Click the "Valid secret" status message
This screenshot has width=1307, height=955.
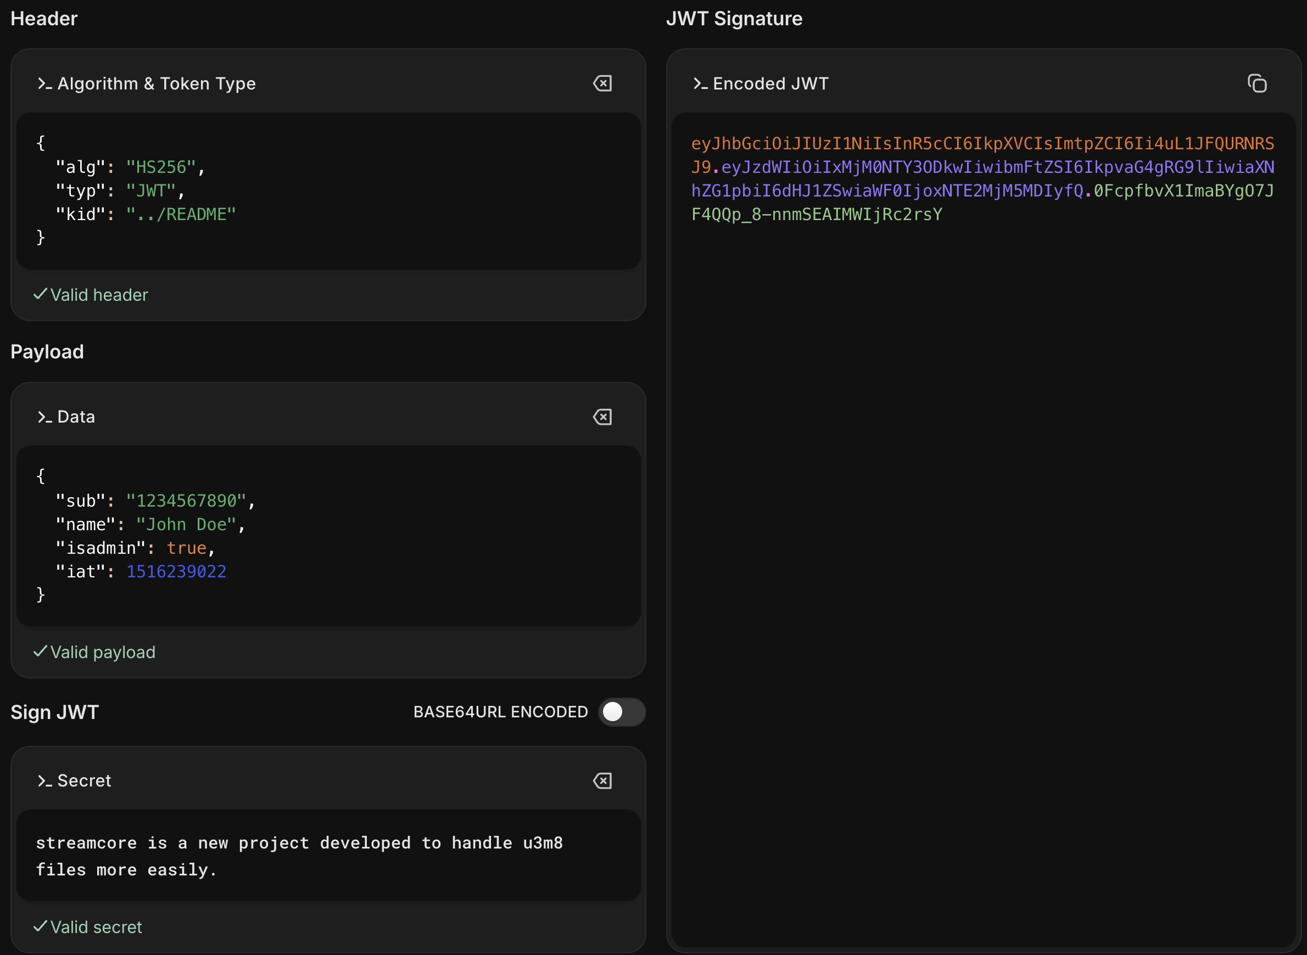(87, 927)
